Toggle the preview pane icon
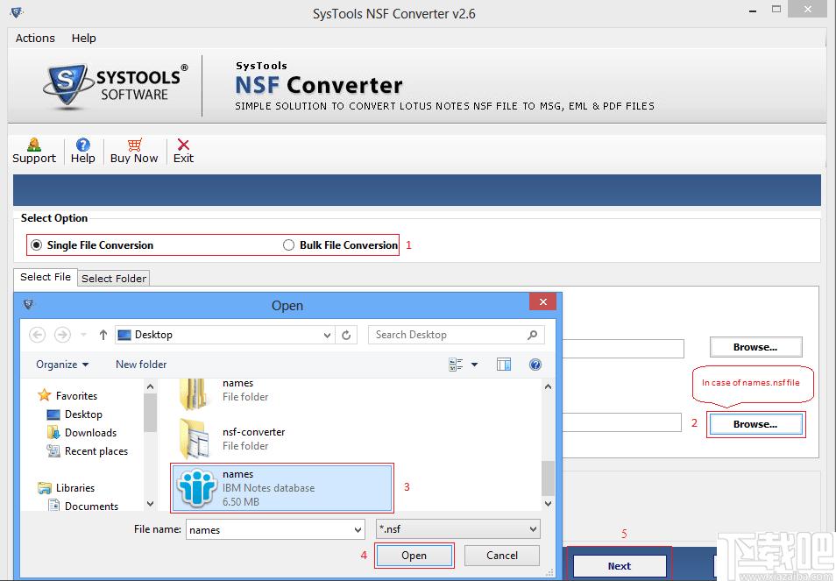Image resolution: width=836 pixels, height=581 pixels. click(x=504, y=365)
